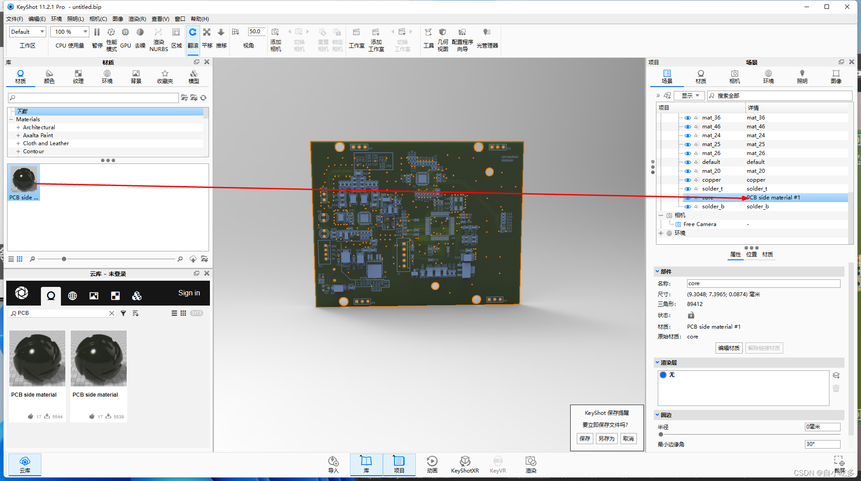Toggle visibility of mat_36 in scene tree
Image resolution: width=861 pixels, height=481 pixels.
click(x=688, y=118)
